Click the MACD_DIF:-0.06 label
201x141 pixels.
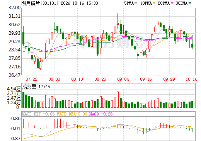point(38,114)
